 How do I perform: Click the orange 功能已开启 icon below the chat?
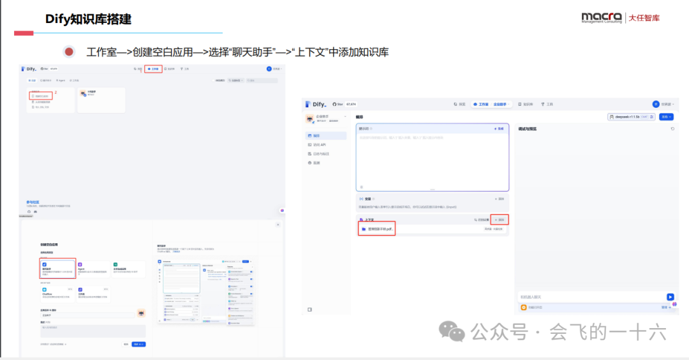(523, 308)
